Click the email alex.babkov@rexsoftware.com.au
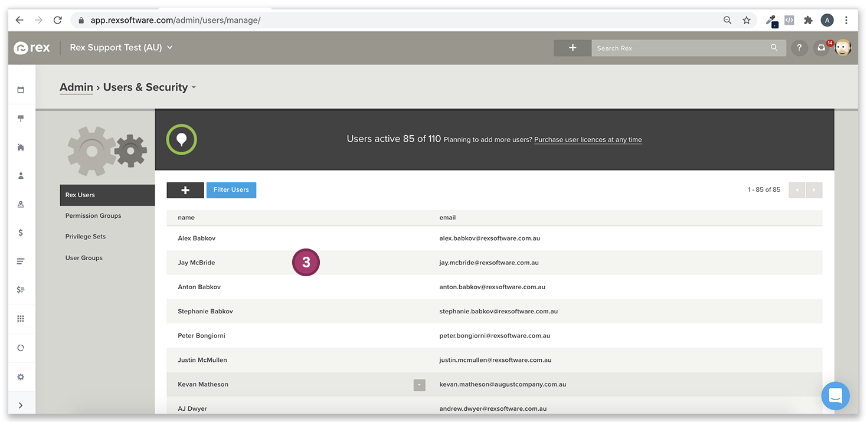The image size is (867, 422). pyautogui.click(x=490, y=238)
